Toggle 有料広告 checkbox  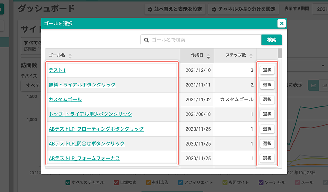pos(148,182)
